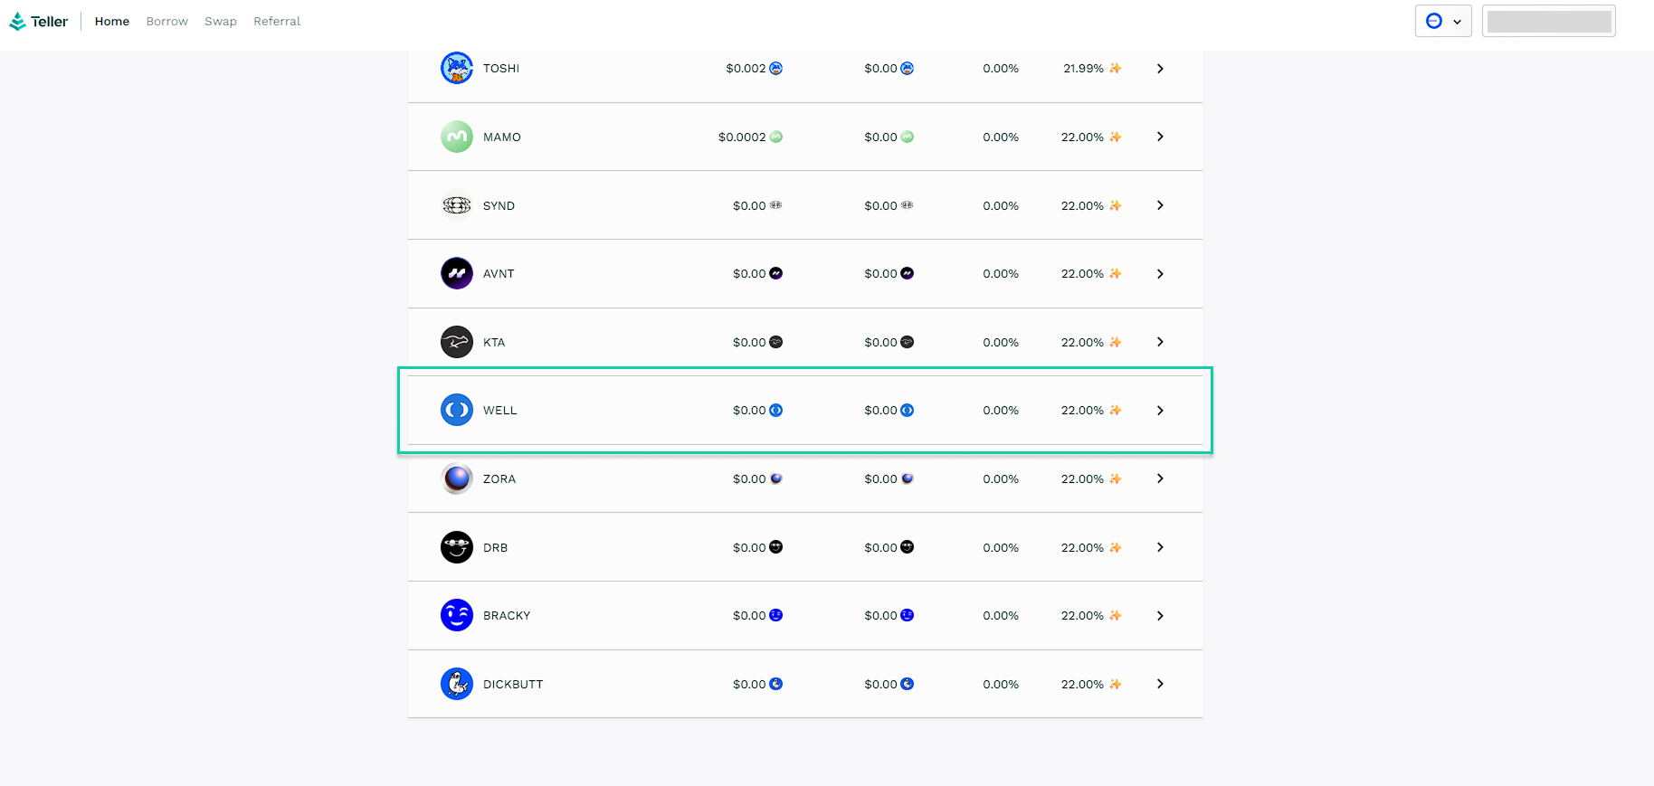The width and height of the screenshot is (1654, 786).
Task: Click the sparkle icon beside MAMO 22.00%
Action: point(1116,137)
